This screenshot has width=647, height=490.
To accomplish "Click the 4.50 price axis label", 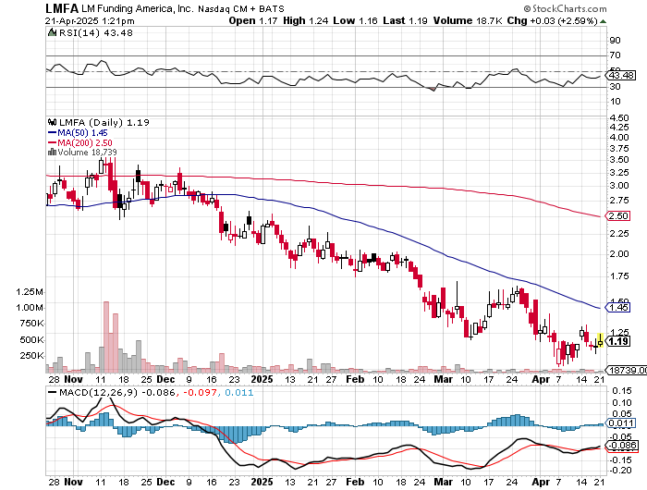I will point(619,118).
